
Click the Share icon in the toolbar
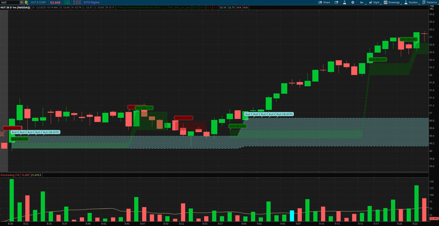click(324, 2)
